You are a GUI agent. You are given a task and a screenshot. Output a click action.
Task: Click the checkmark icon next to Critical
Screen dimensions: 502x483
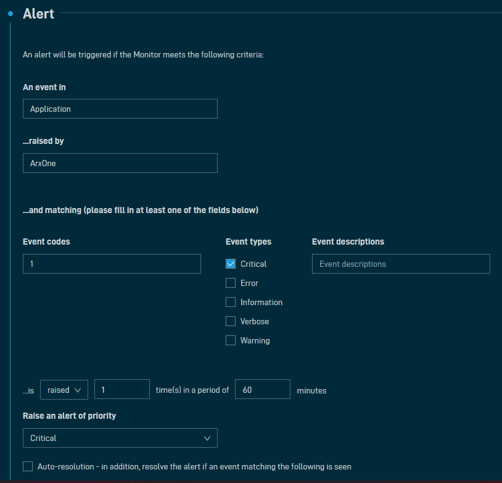[231, 264]
